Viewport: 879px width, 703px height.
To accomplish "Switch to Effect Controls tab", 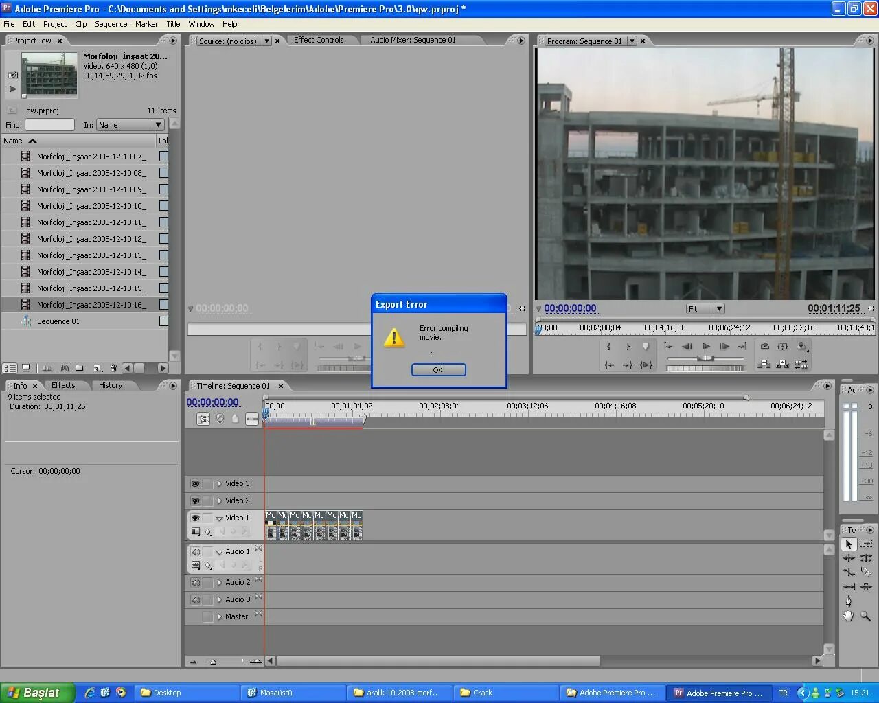I will tap(319, 40).
